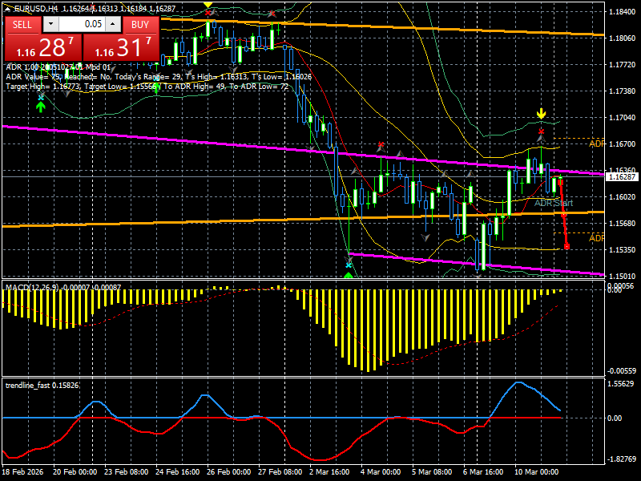The width and height of the screenshot is (641, 481).
Task: Click the red BUY button
Action: click(140, 25)
